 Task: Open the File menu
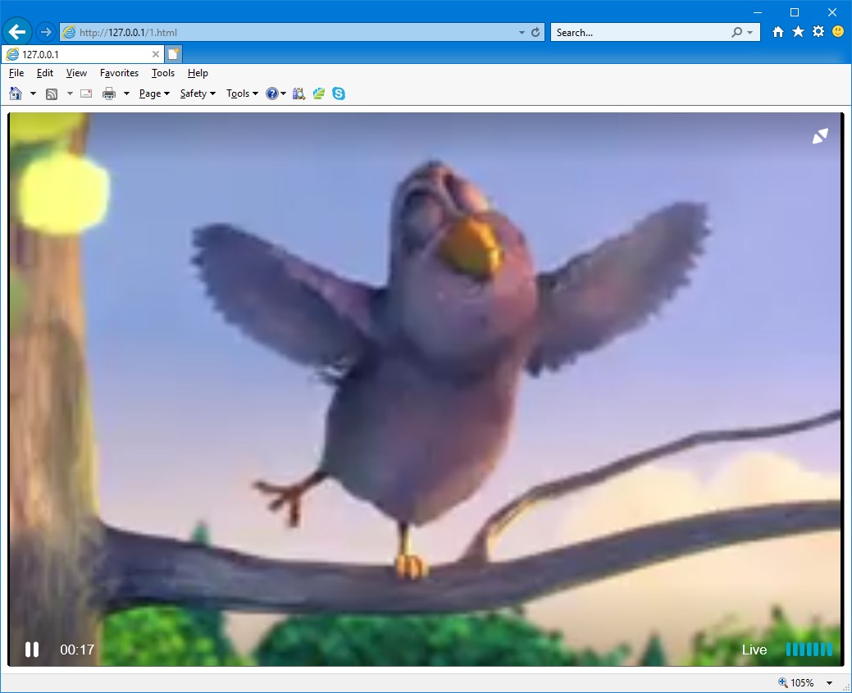pyautogui.click(x=16, y=73)
